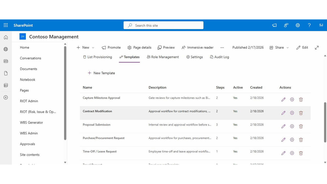Click the pause icon on Purchase/Procurement Request
The width and height of the screenshot is (327, 184).
(x=292, y=140)
